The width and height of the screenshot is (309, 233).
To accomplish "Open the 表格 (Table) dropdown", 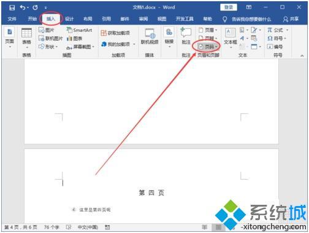I will click(26, 39).
